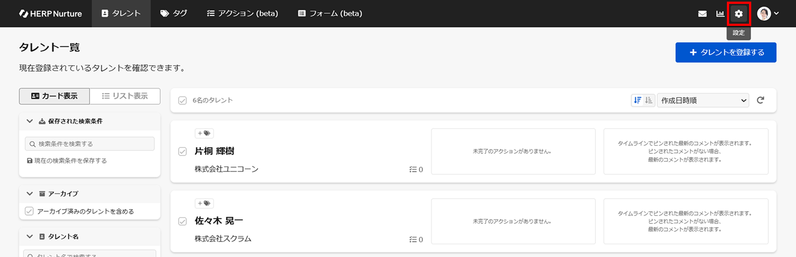
Task: Click HERP Nurture logo
Action: [50, 14]
